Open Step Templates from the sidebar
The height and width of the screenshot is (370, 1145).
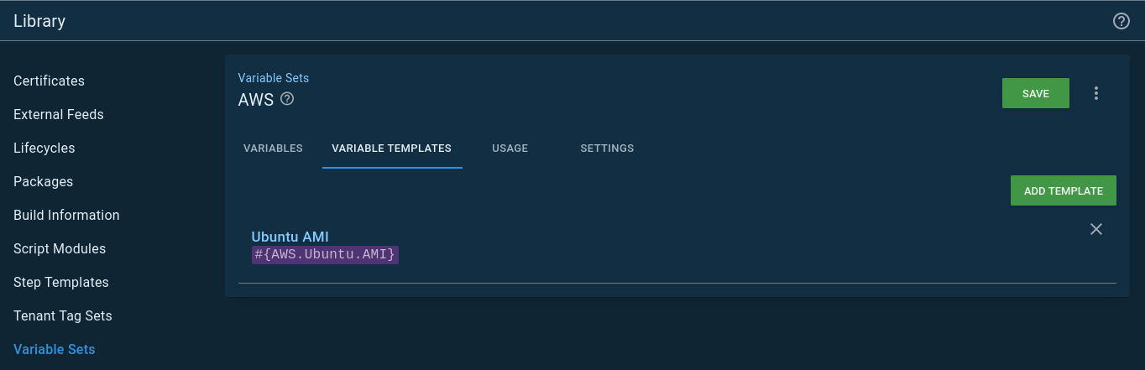tap(61, 283)
